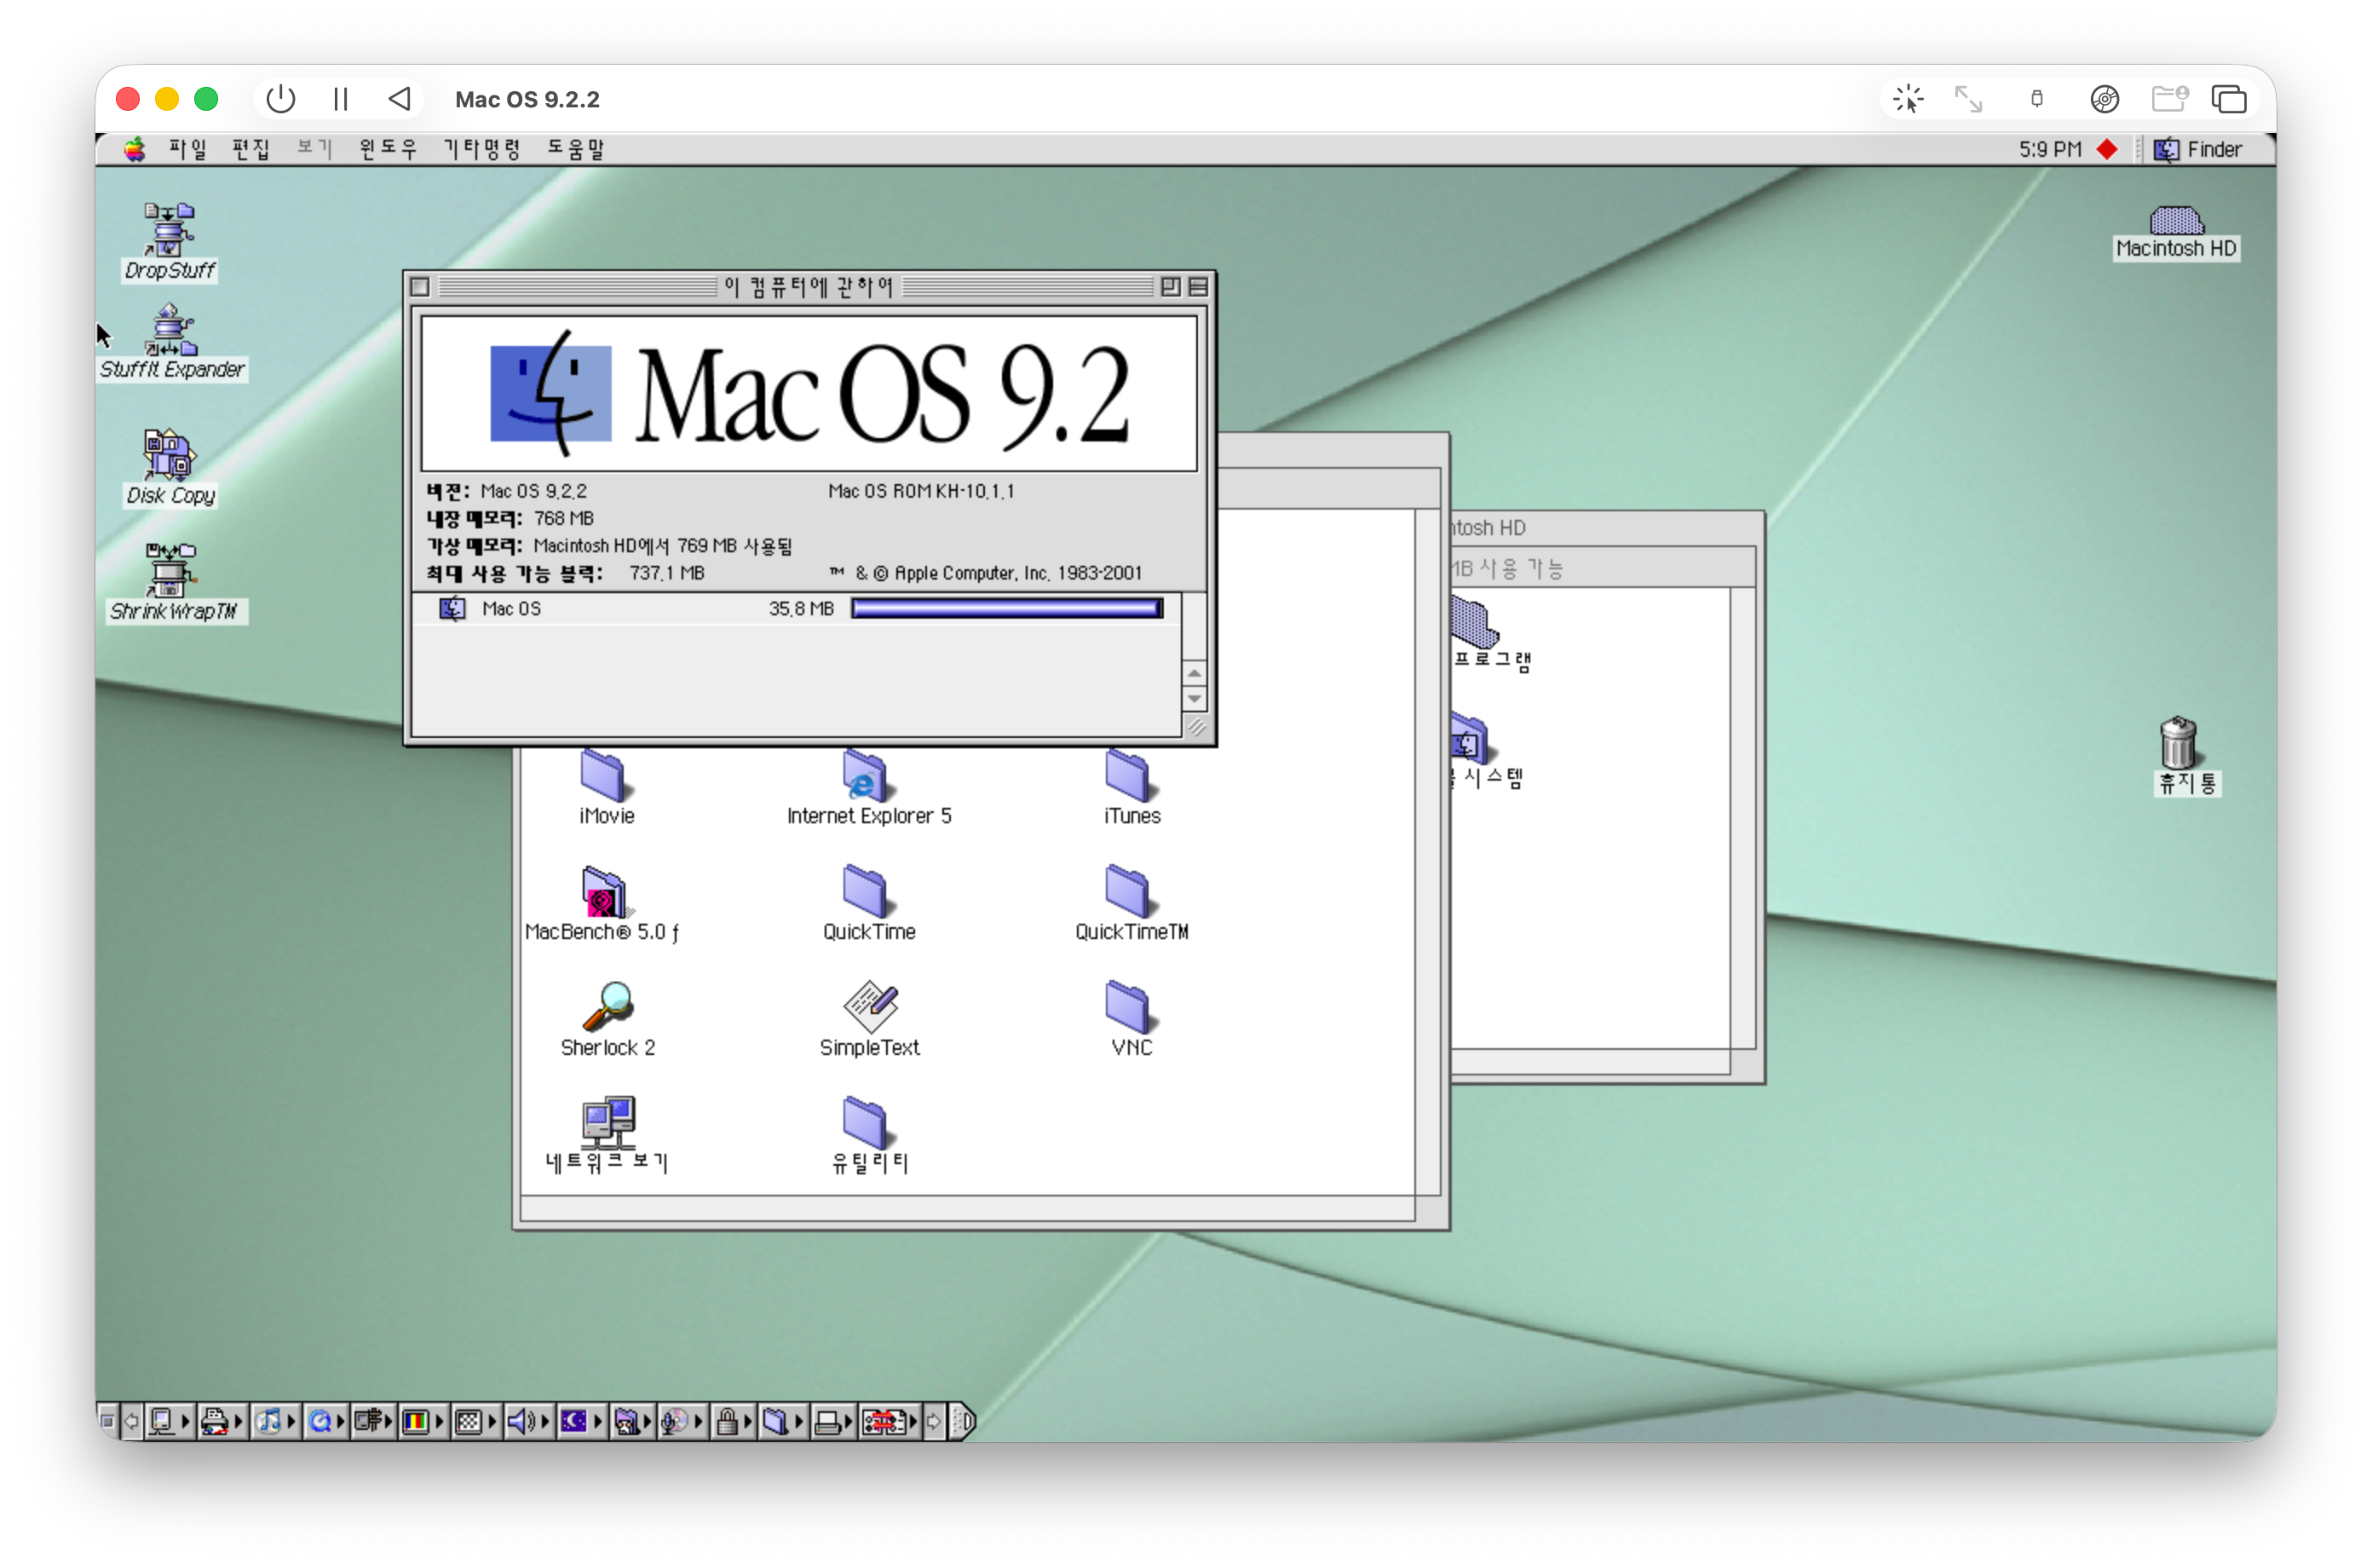The width and height of the screenshot is (2372, 1568).
Task: Select the MacBench 5.0 folder icon
Action: pos(602,891)
